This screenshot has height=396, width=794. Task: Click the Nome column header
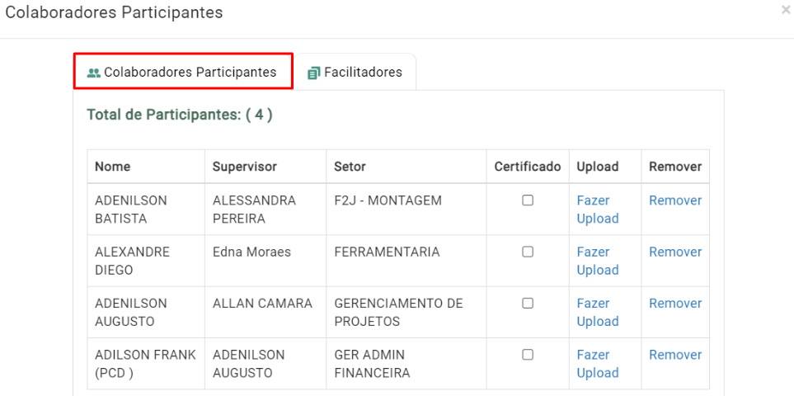click(x=112, y=167)
